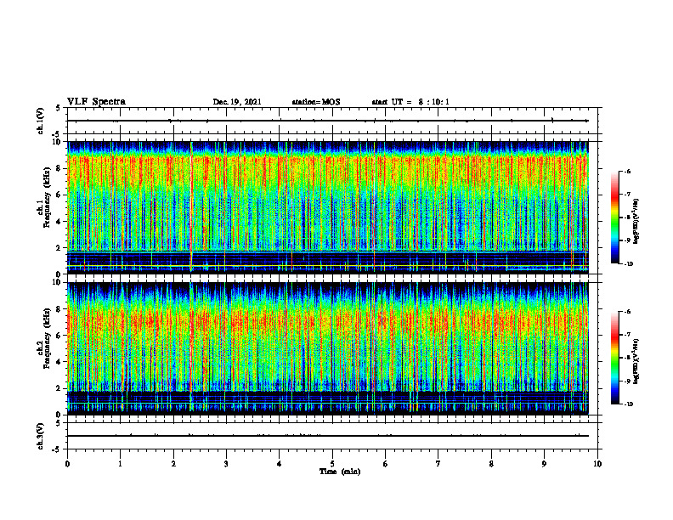673x520 pixels.
Task: Click the "5" tick on the Time axis
Action: [x=332, y=464]
